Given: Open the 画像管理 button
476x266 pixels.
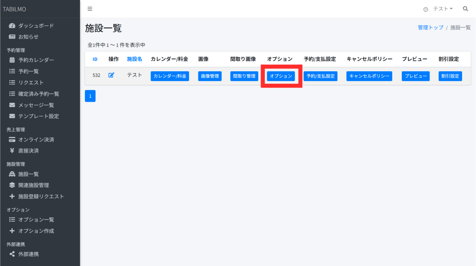Looking at the screenshot, I should tap(210, 76).
